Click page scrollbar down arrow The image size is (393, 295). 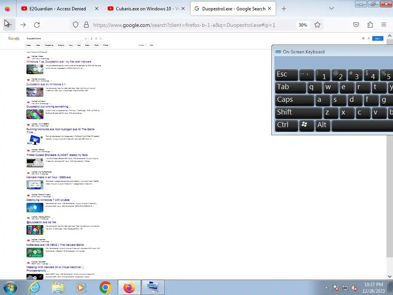click(x=390, y=277)
